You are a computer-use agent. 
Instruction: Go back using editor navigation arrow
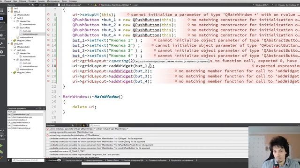click(x=48, y=5)
